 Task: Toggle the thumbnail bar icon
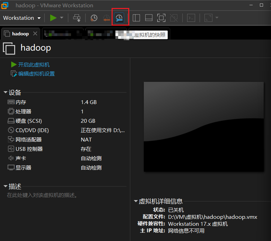pyautogui.click(x=149, y=18)
